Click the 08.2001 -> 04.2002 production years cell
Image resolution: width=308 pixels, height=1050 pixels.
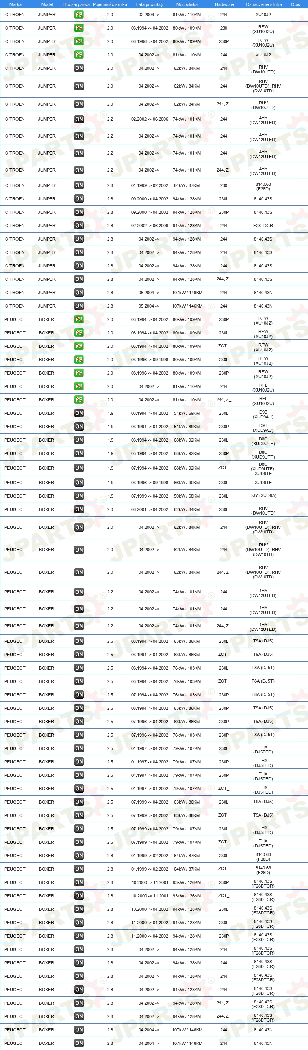click(150, 509)
